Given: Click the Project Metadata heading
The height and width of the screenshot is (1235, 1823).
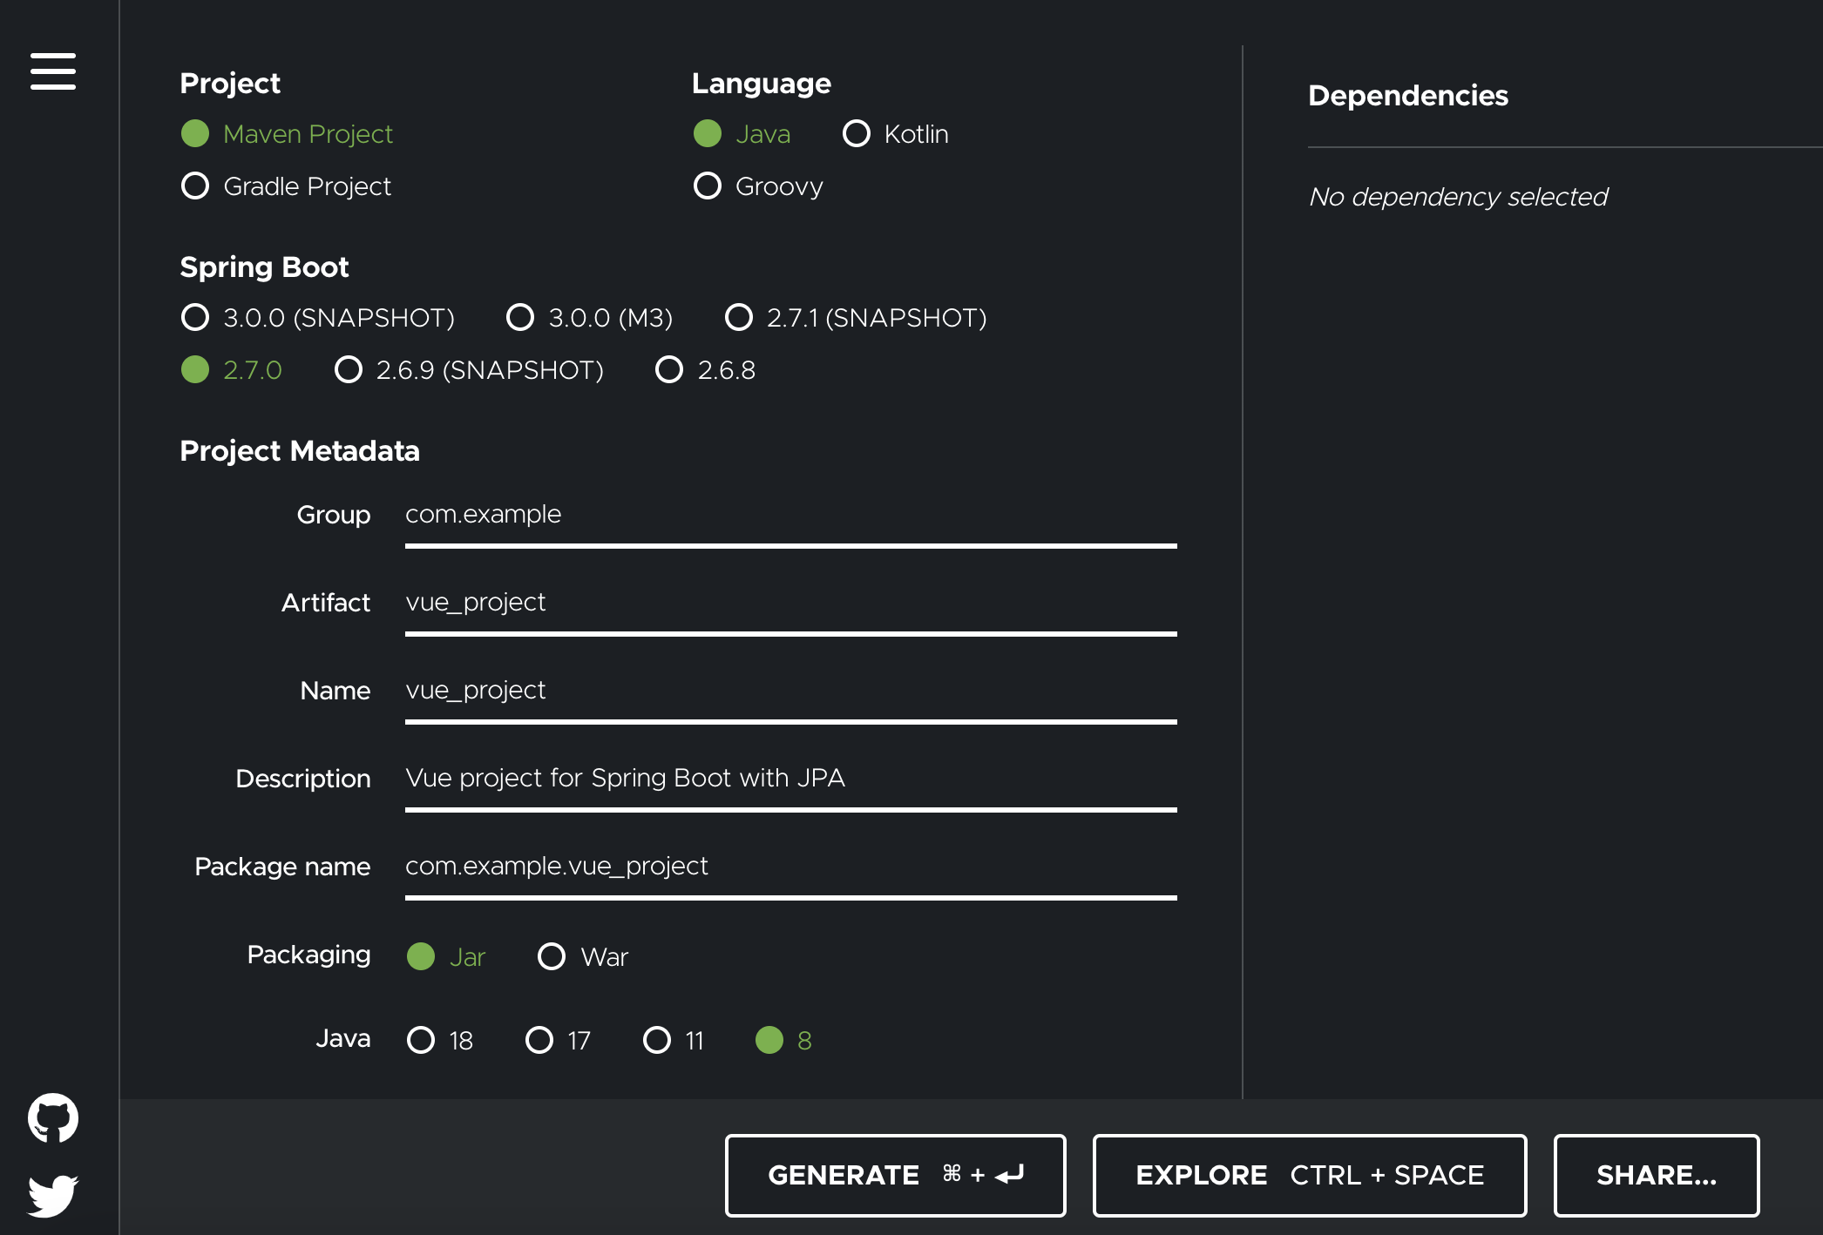Looking at the screenshot, I should click(300, 451).
